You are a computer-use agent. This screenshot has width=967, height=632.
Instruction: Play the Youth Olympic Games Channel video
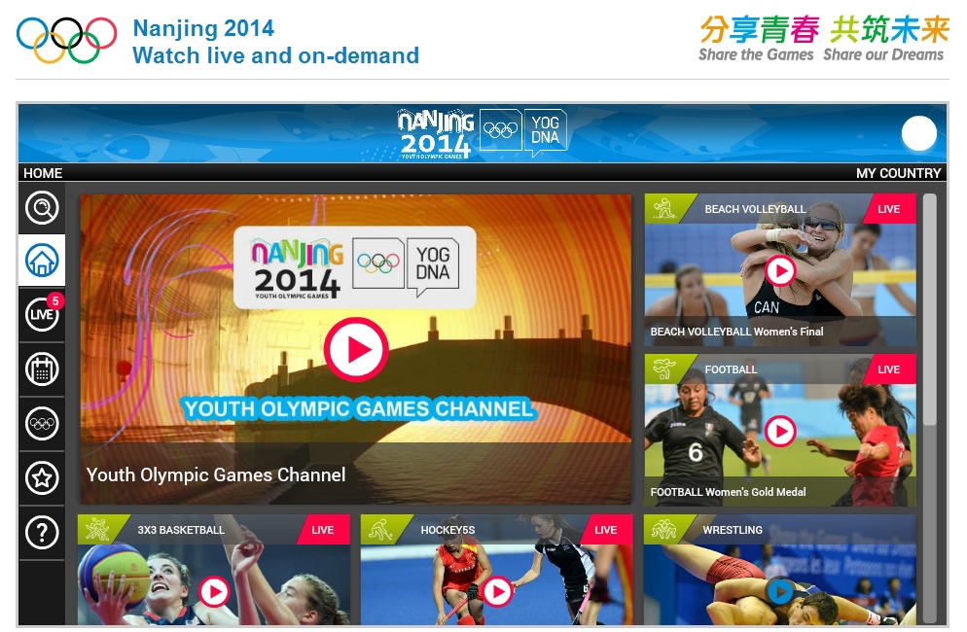coord(356,350)
